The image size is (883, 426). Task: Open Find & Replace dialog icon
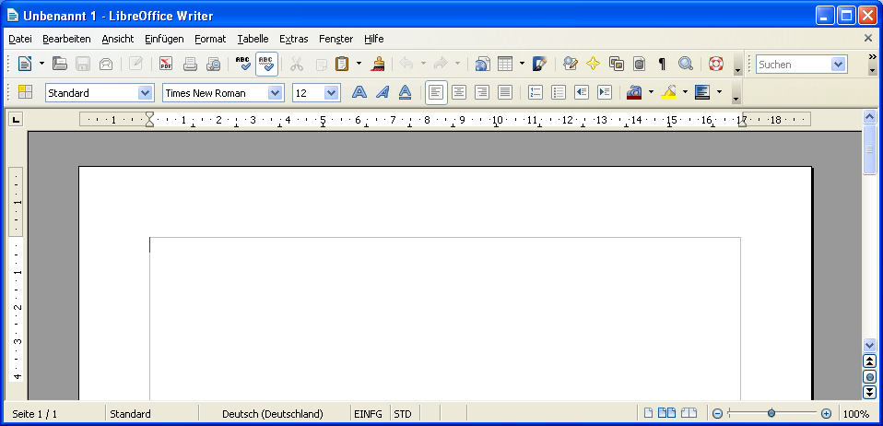pos(570,64)
